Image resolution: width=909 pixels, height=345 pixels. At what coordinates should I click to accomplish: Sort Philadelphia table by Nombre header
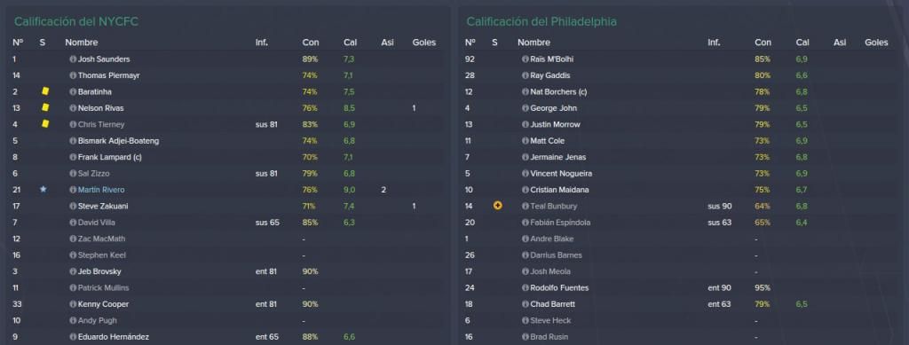534,43
